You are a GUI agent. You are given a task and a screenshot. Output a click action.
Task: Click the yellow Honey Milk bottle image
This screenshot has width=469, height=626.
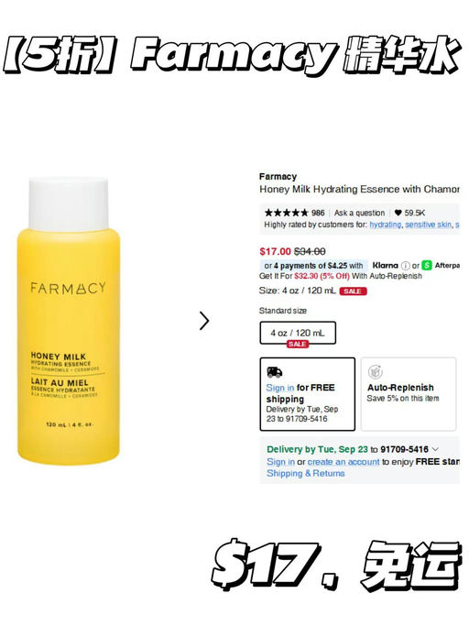[69, 321]
